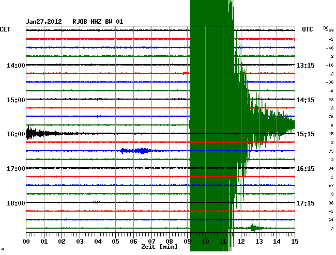336x255 pixels.
Task: Click the "UTC" time zone label
Action: (308, 29)
